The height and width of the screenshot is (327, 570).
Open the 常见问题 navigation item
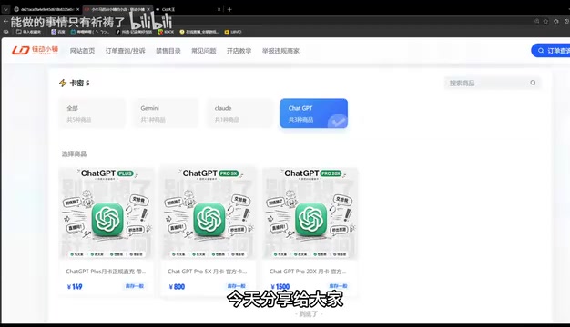pos(204,51)
